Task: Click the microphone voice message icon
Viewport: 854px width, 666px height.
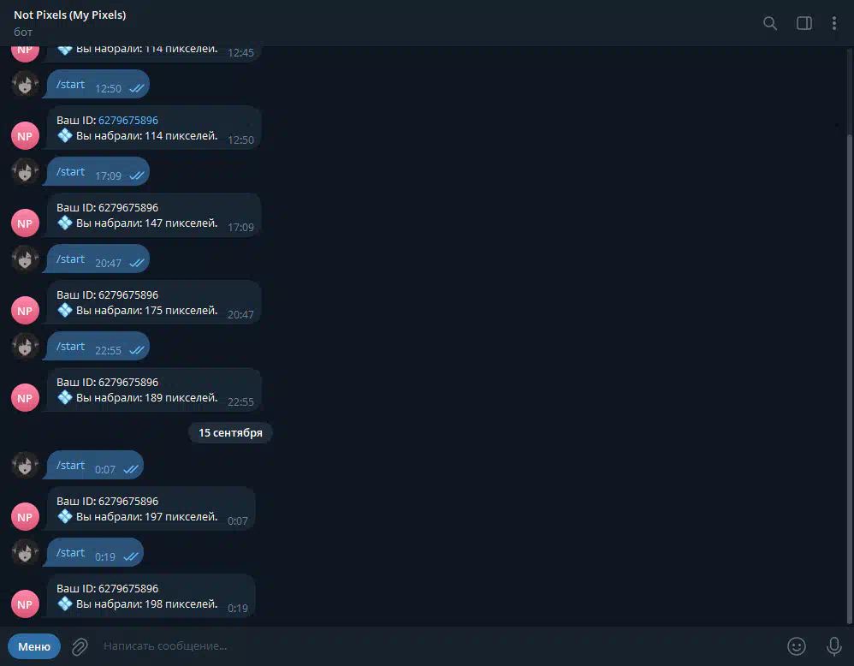Action: pos(833,646)
